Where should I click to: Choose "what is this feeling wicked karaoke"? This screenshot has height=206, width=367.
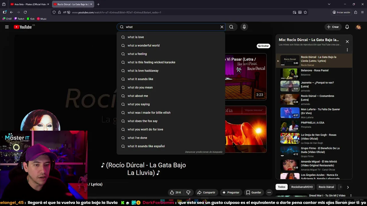pyautogui.click(x=171, y=62)
